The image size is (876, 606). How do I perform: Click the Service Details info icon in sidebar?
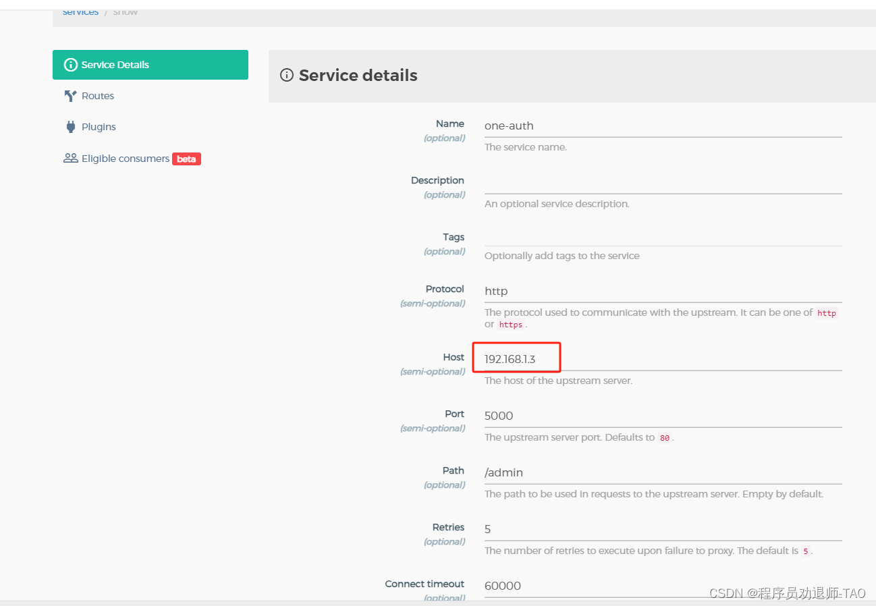(x=70, y=65)
